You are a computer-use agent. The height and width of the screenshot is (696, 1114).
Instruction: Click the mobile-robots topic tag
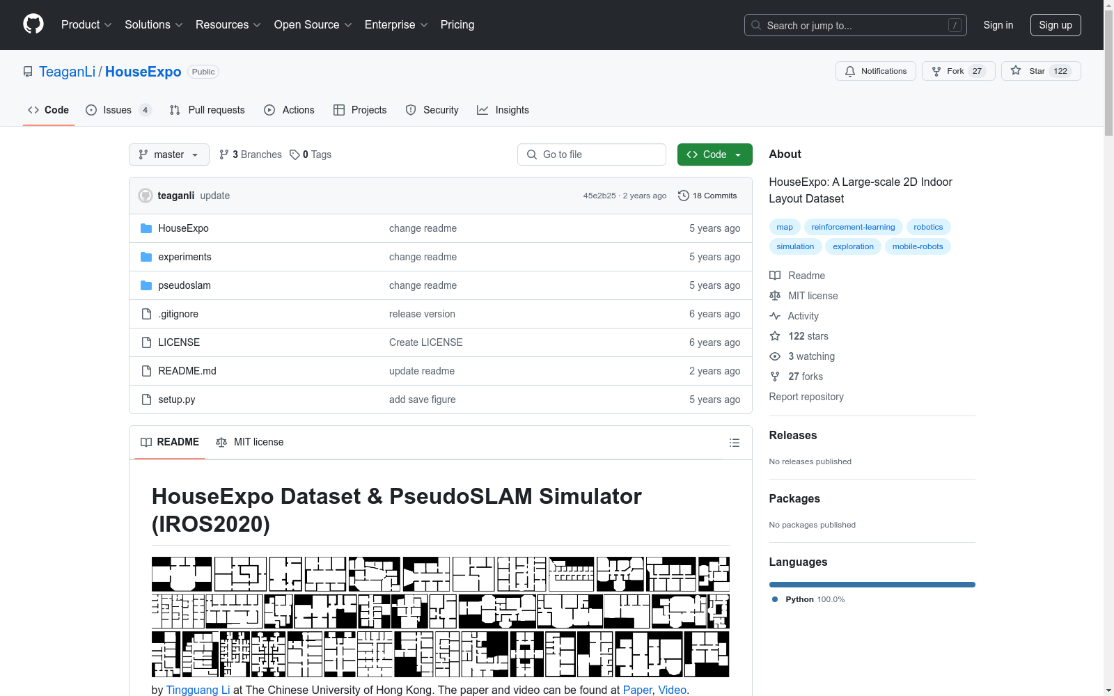tap(918, 246)
